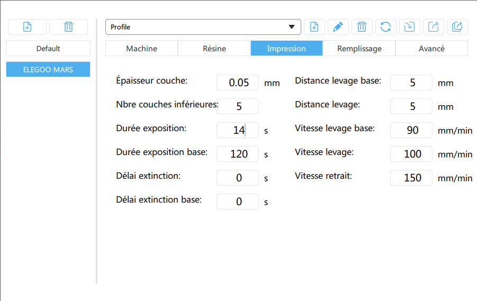
Task: Click the Délai extinction field
Action: (238, 178)
